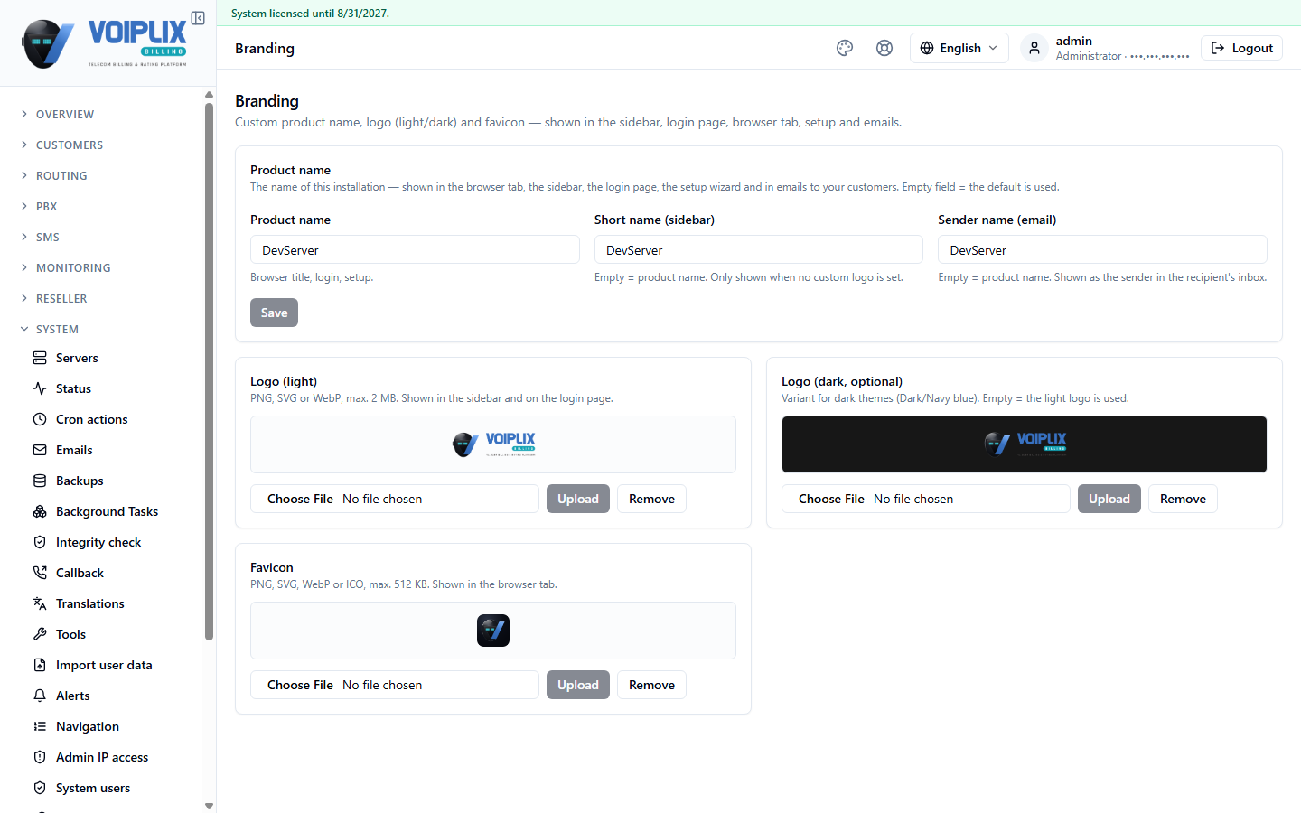Open Backups in the sidebar
The height and width of the screenshot is (813, 1301).
coord(80,481)
